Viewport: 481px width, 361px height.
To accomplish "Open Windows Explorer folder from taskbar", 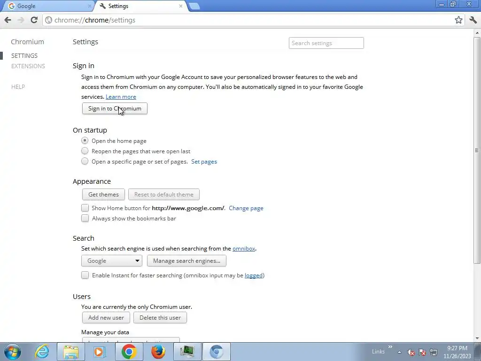I will tap(71, 352).
